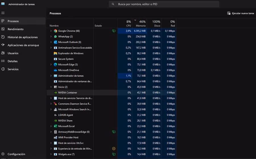Click suspended pause icon for Experiencia de entrada

[114, 149]
